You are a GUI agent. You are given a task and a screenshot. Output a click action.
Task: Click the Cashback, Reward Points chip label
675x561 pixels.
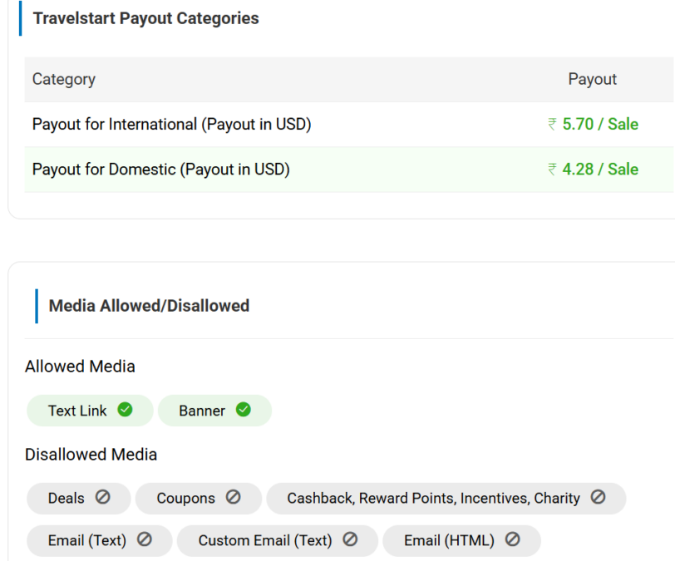[433, 498]
